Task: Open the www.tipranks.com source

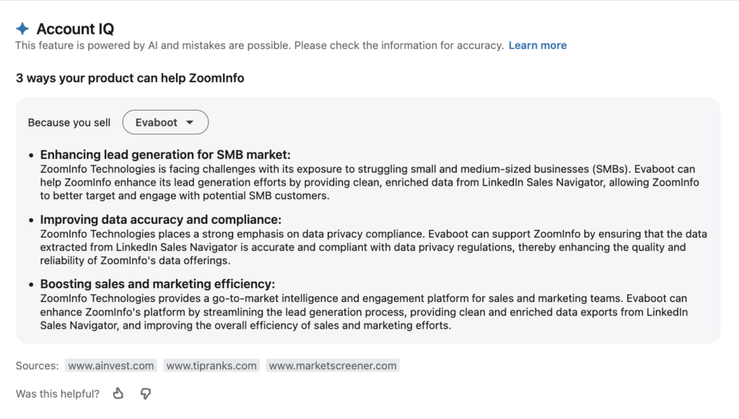Action: pyautogui.click(x=211, y=366)
